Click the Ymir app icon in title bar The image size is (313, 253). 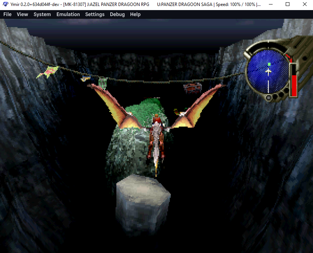(5, 4)
